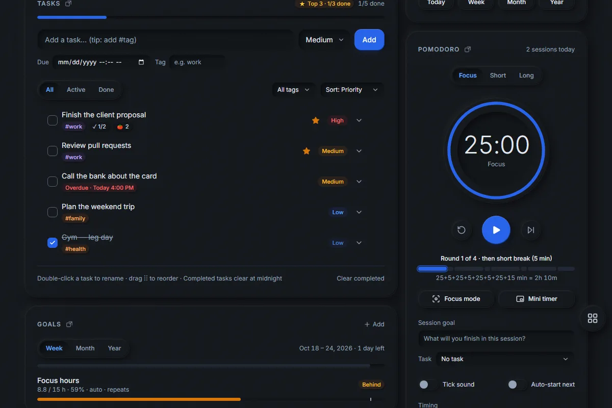Click Add goal button
This screenshot has width=612, height=408.
pos(374,324)
